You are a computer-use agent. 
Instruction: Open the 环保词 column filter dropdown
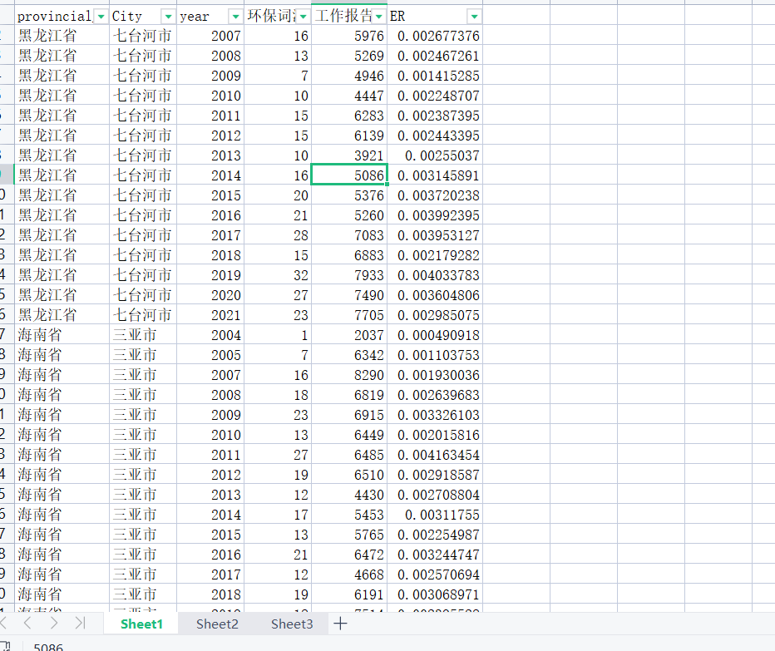303,17
